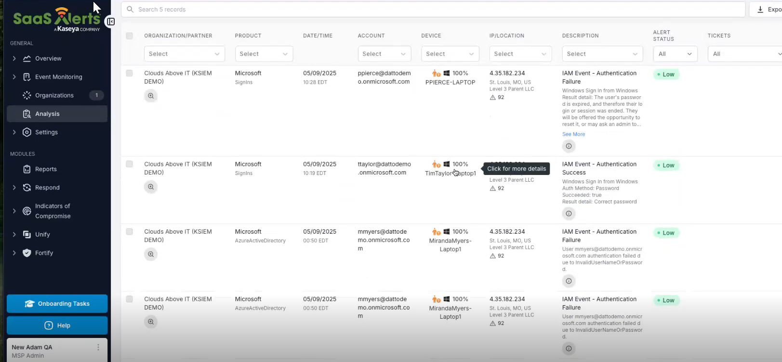This screenshot has height=362, width=782.
Task: Click the TimTaylor-Laptop1 device name
Action: pos(451,173)
